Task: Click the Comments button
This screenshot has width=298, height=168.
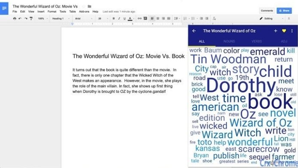Action: tap(267, 11)
